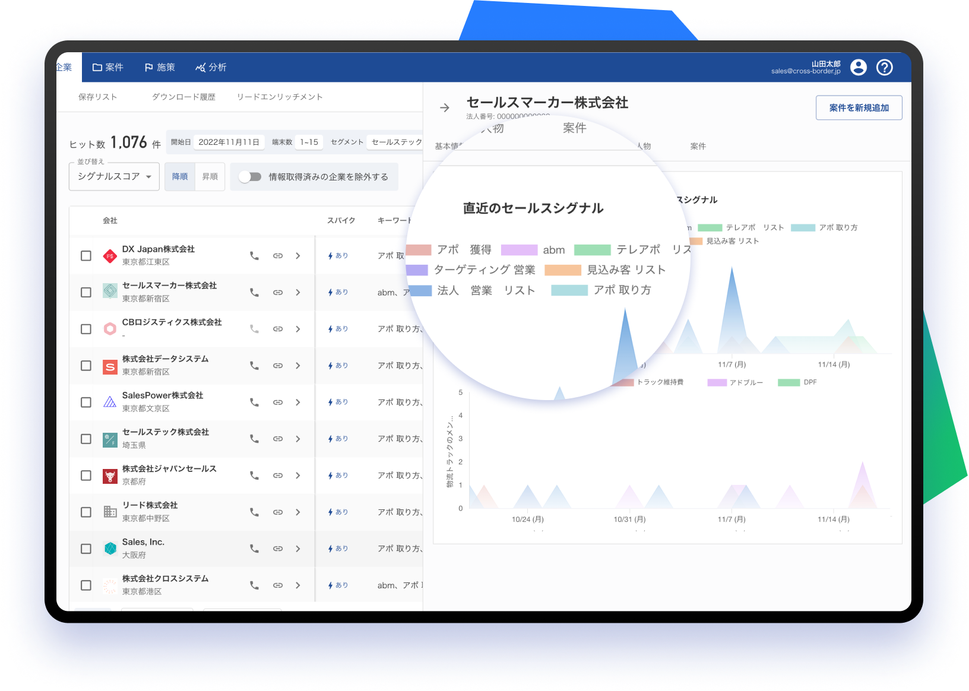Click アドブルー legend color swatch
Screen dimensions: 969x691
pyautogui.click(x=717, y=382)
